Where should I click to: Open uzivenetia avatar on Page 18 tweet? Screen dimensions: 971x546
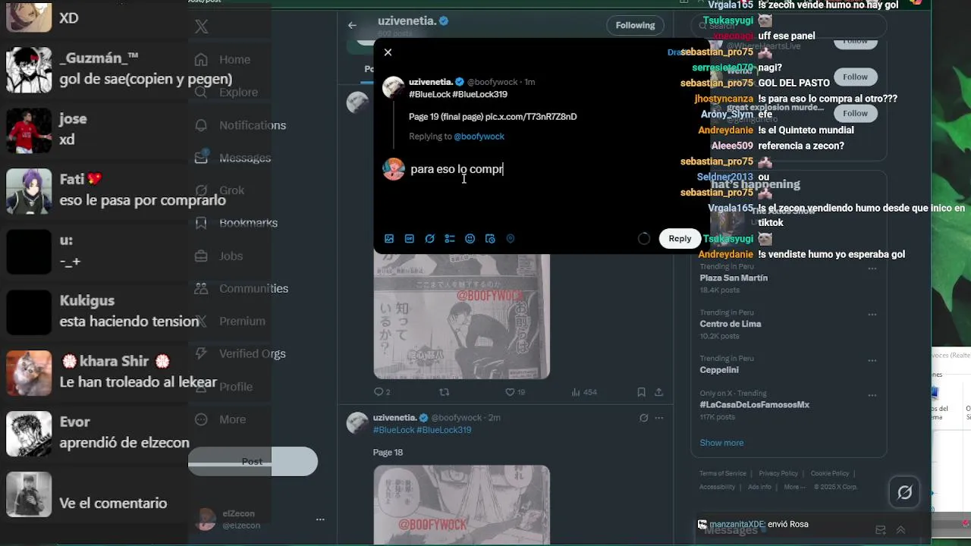[357, 423]
